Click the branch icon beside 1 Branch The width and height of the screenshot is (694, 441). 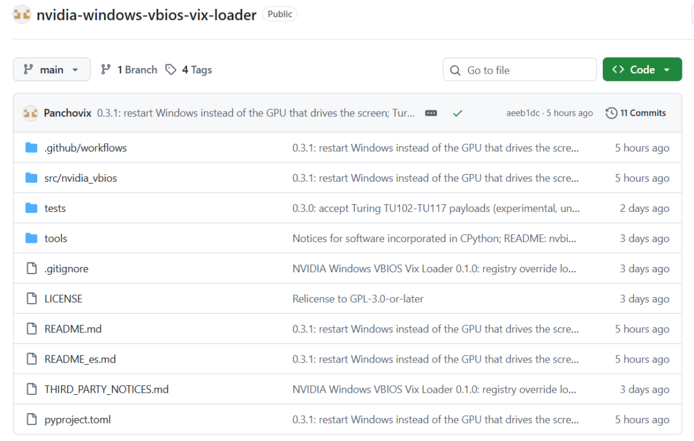tap(106, 69)
